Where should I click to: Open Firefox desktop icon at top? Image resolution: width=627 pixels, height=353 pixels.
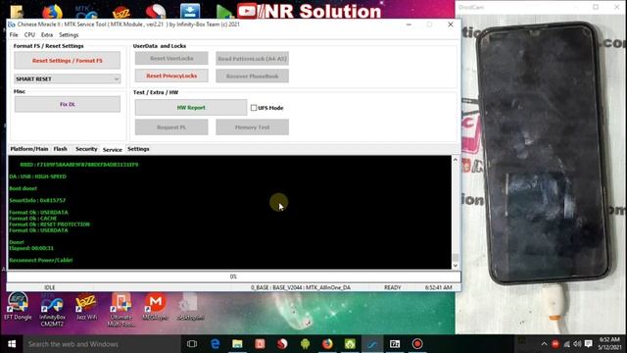52,11
